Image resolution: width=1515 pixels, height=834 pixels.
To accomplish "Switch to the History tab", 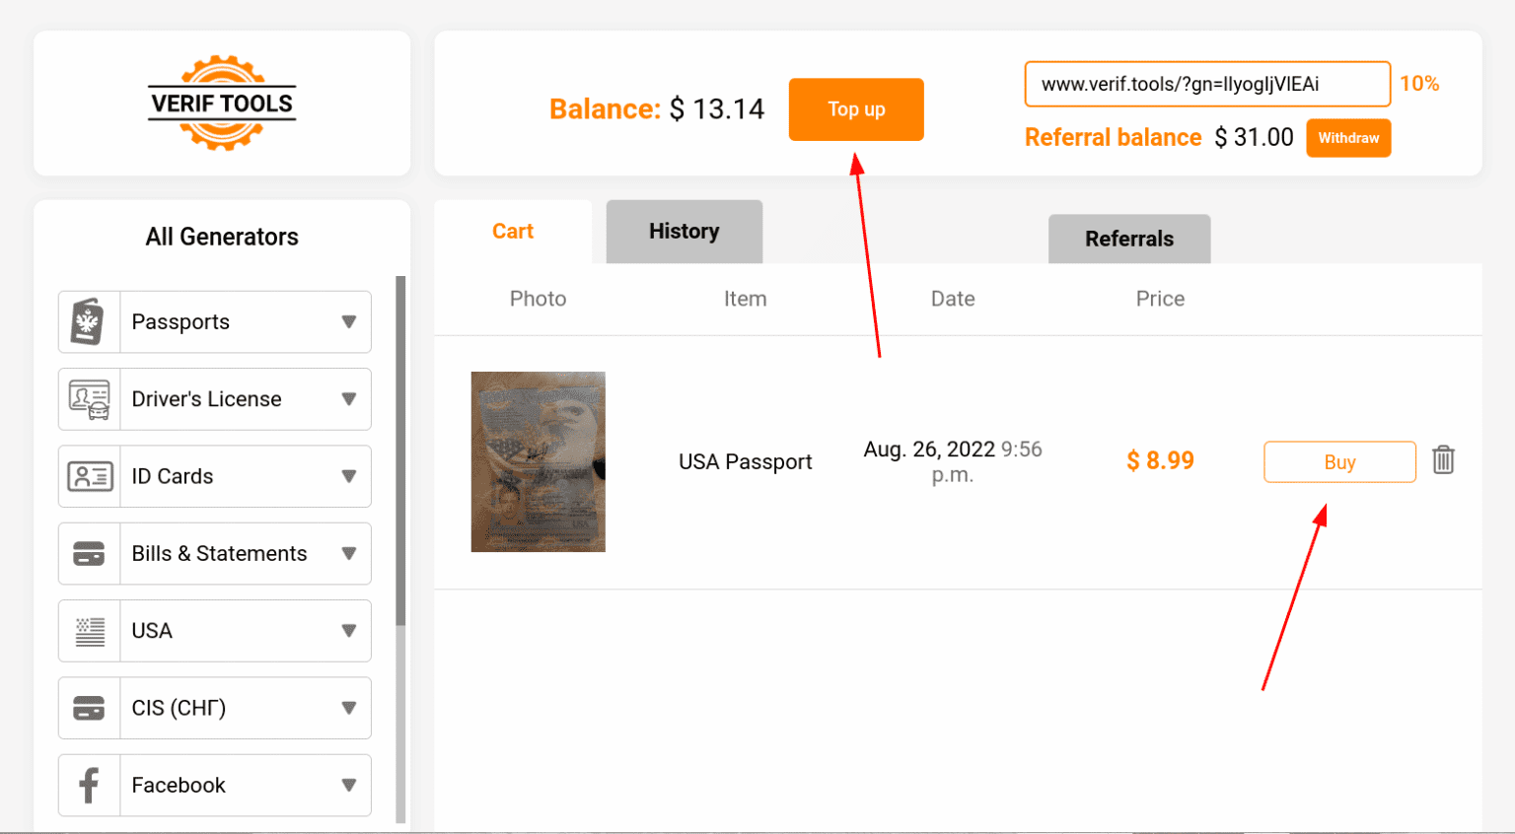I will click(684, 232).
